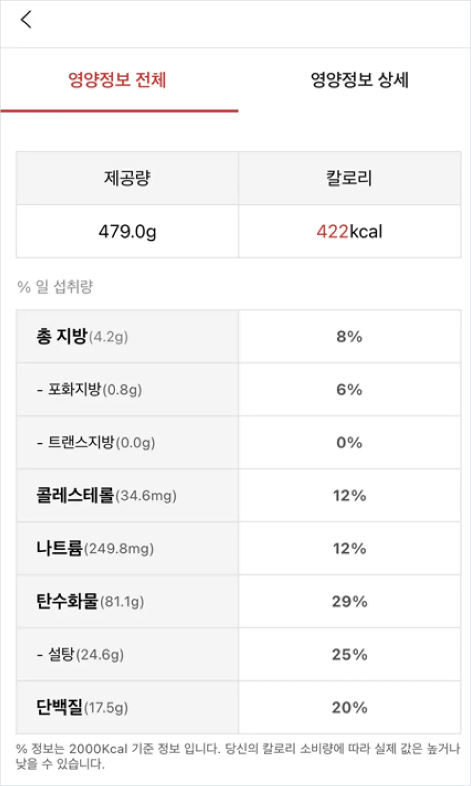Image resolution: width=471 pixels, height=786 pixels.
Task: Select the 총 지방 (4.2g) row
Action: point(238,337)
